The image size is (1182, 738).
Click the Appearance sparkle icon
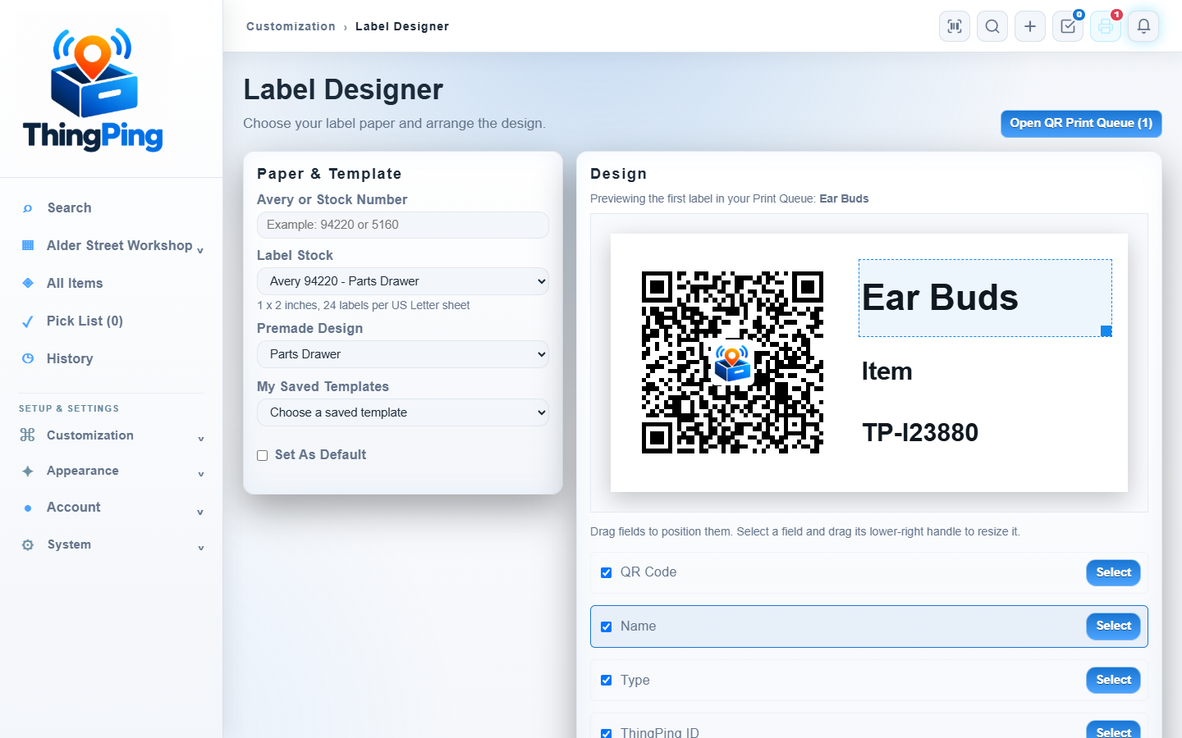[28, 471]
